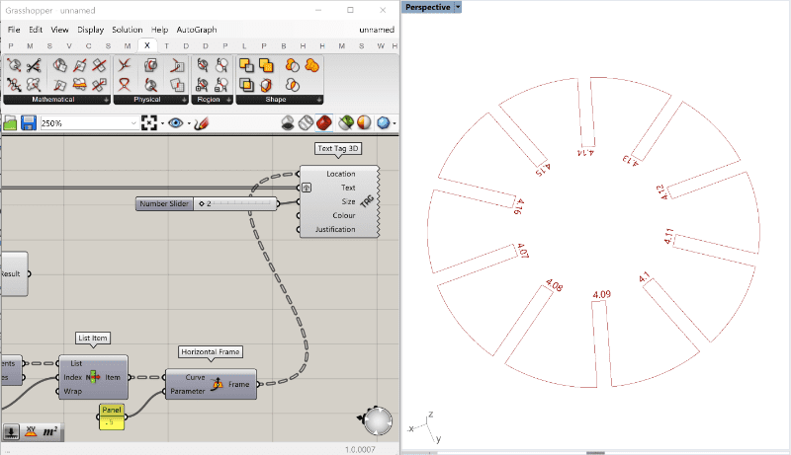Click the Perspective viewport title
Viewport: 791px width, 455px height.
coord(428,7)
